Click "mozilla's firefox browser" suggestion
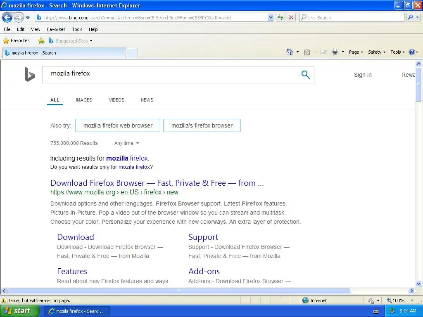 click(202, 125)
